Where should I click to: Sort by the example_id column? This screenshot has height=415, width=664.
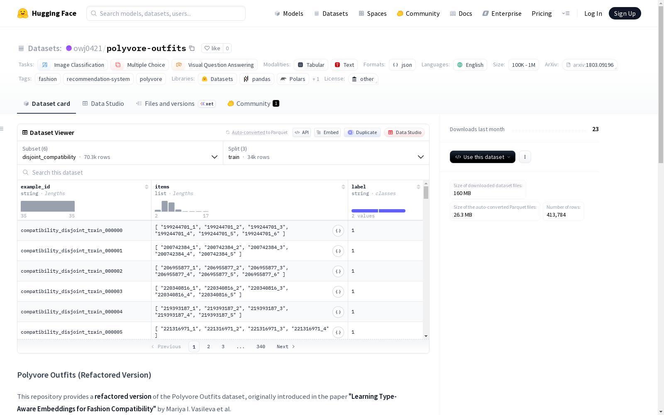click(x=146, y=187)
